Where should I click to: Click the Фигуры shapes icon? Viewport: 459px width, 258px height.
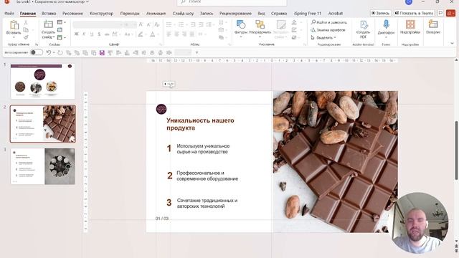[x=241, y=24]
